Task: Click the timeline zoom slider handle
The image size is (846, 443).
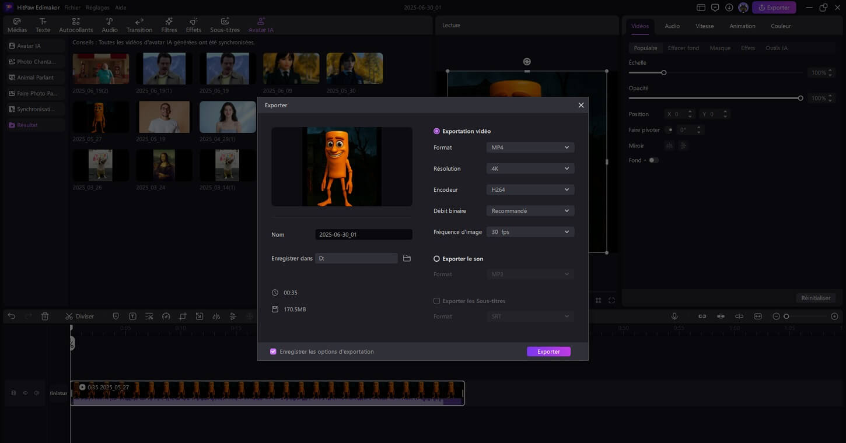Action: (786, 317)
